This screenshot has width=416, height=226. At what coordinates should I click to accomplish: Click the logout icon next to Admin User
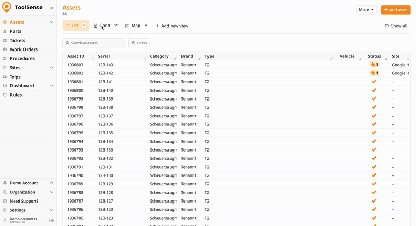(51, 221)
